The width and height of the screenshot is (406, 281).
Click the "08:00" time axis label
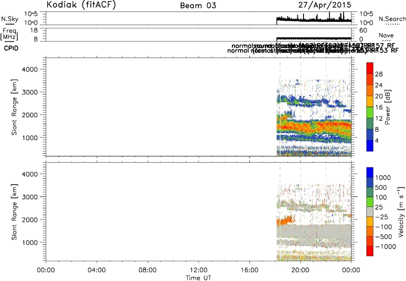(x=148, y=270)
